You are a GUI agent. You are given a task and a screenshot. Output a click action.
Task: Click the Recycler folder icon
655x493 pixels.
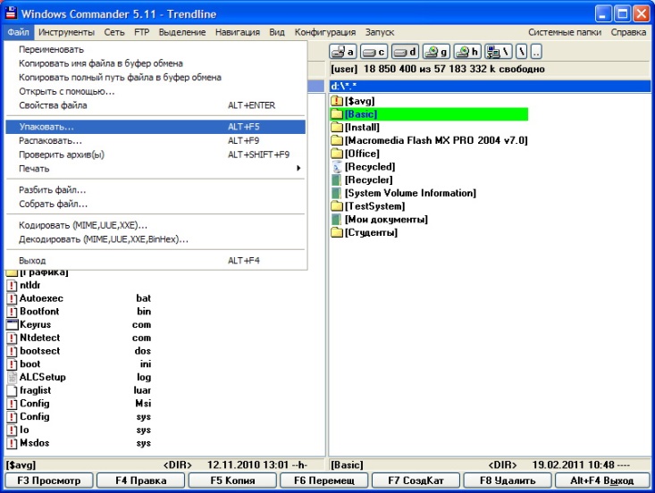(337, 180)
